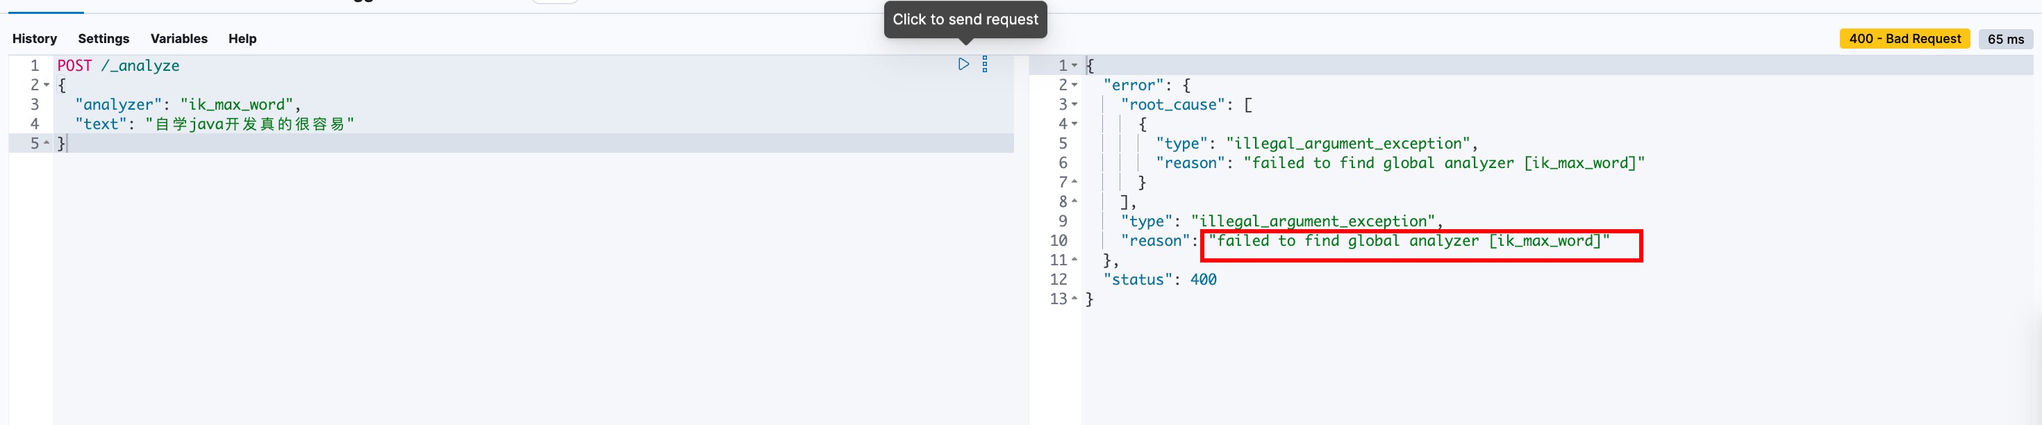
Task: Click the "error" key in the response
Action: click(1134, 85)
